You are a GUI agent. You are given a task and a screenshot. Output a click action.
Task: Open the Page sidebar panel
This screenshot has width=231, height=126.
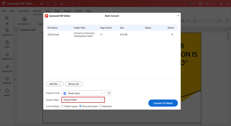pyautogui.click(x=7, y=44)
